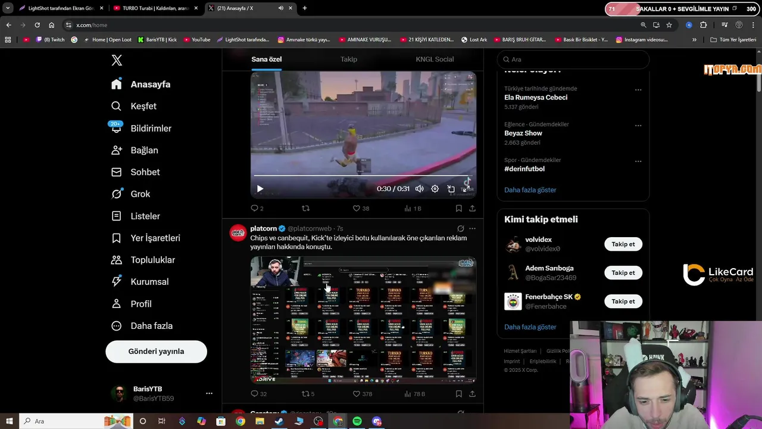This screenshot has width=762, height=429.
Task: Open platcorn profile avatar
Action: coord(238,233)
